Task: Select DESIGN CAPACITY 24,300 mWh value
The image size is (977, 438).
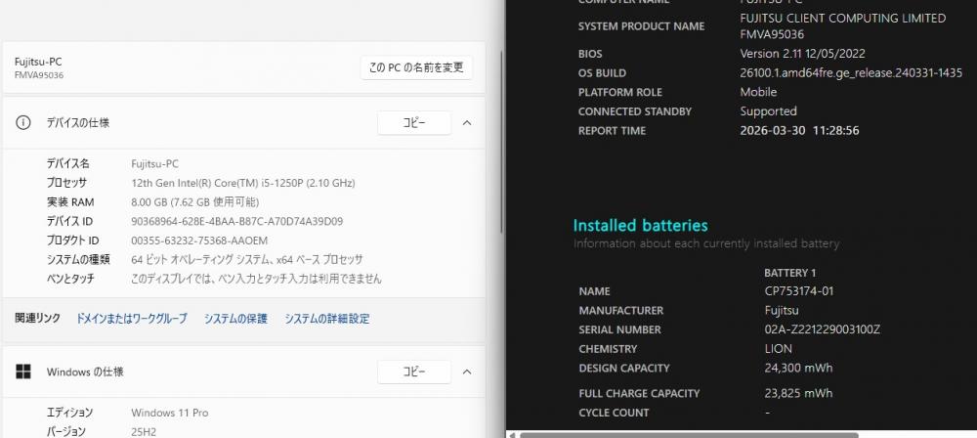Action: [x=798, y=369]
